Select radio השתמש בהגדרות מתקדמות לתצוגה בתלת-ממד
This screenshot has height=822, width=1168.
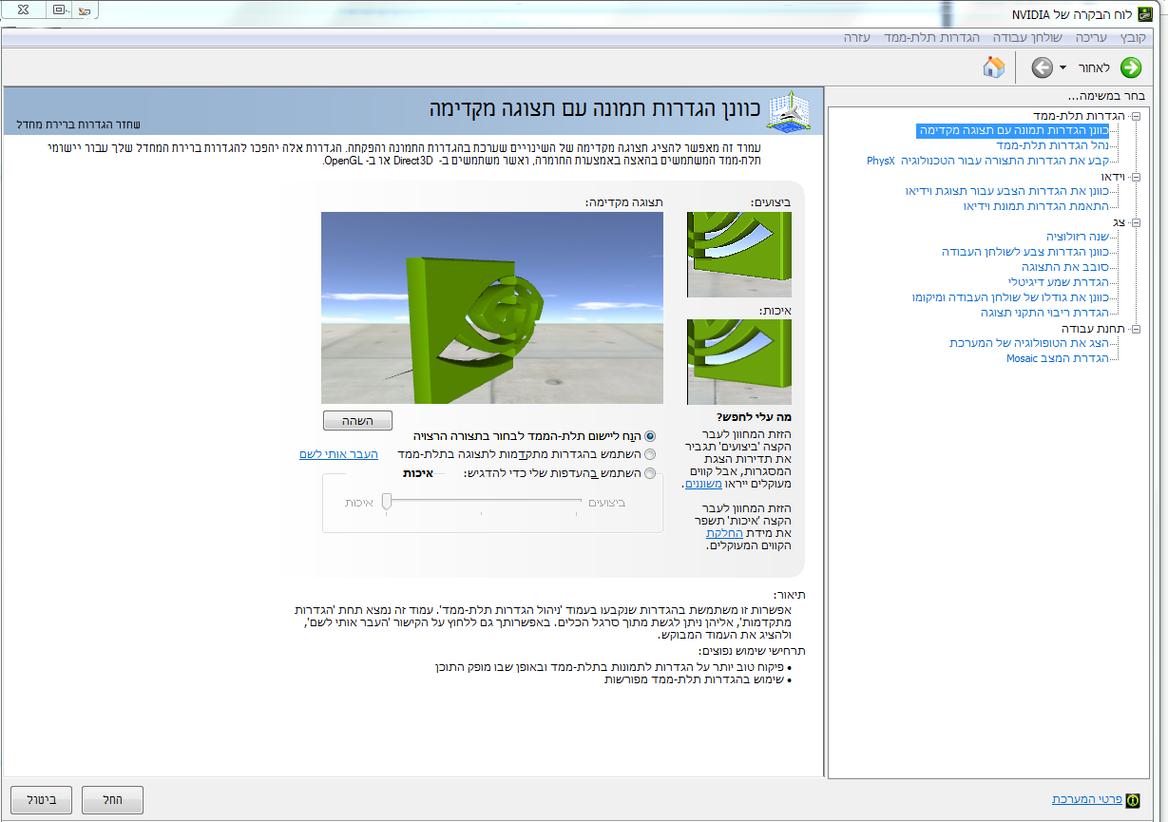(650, 454)
